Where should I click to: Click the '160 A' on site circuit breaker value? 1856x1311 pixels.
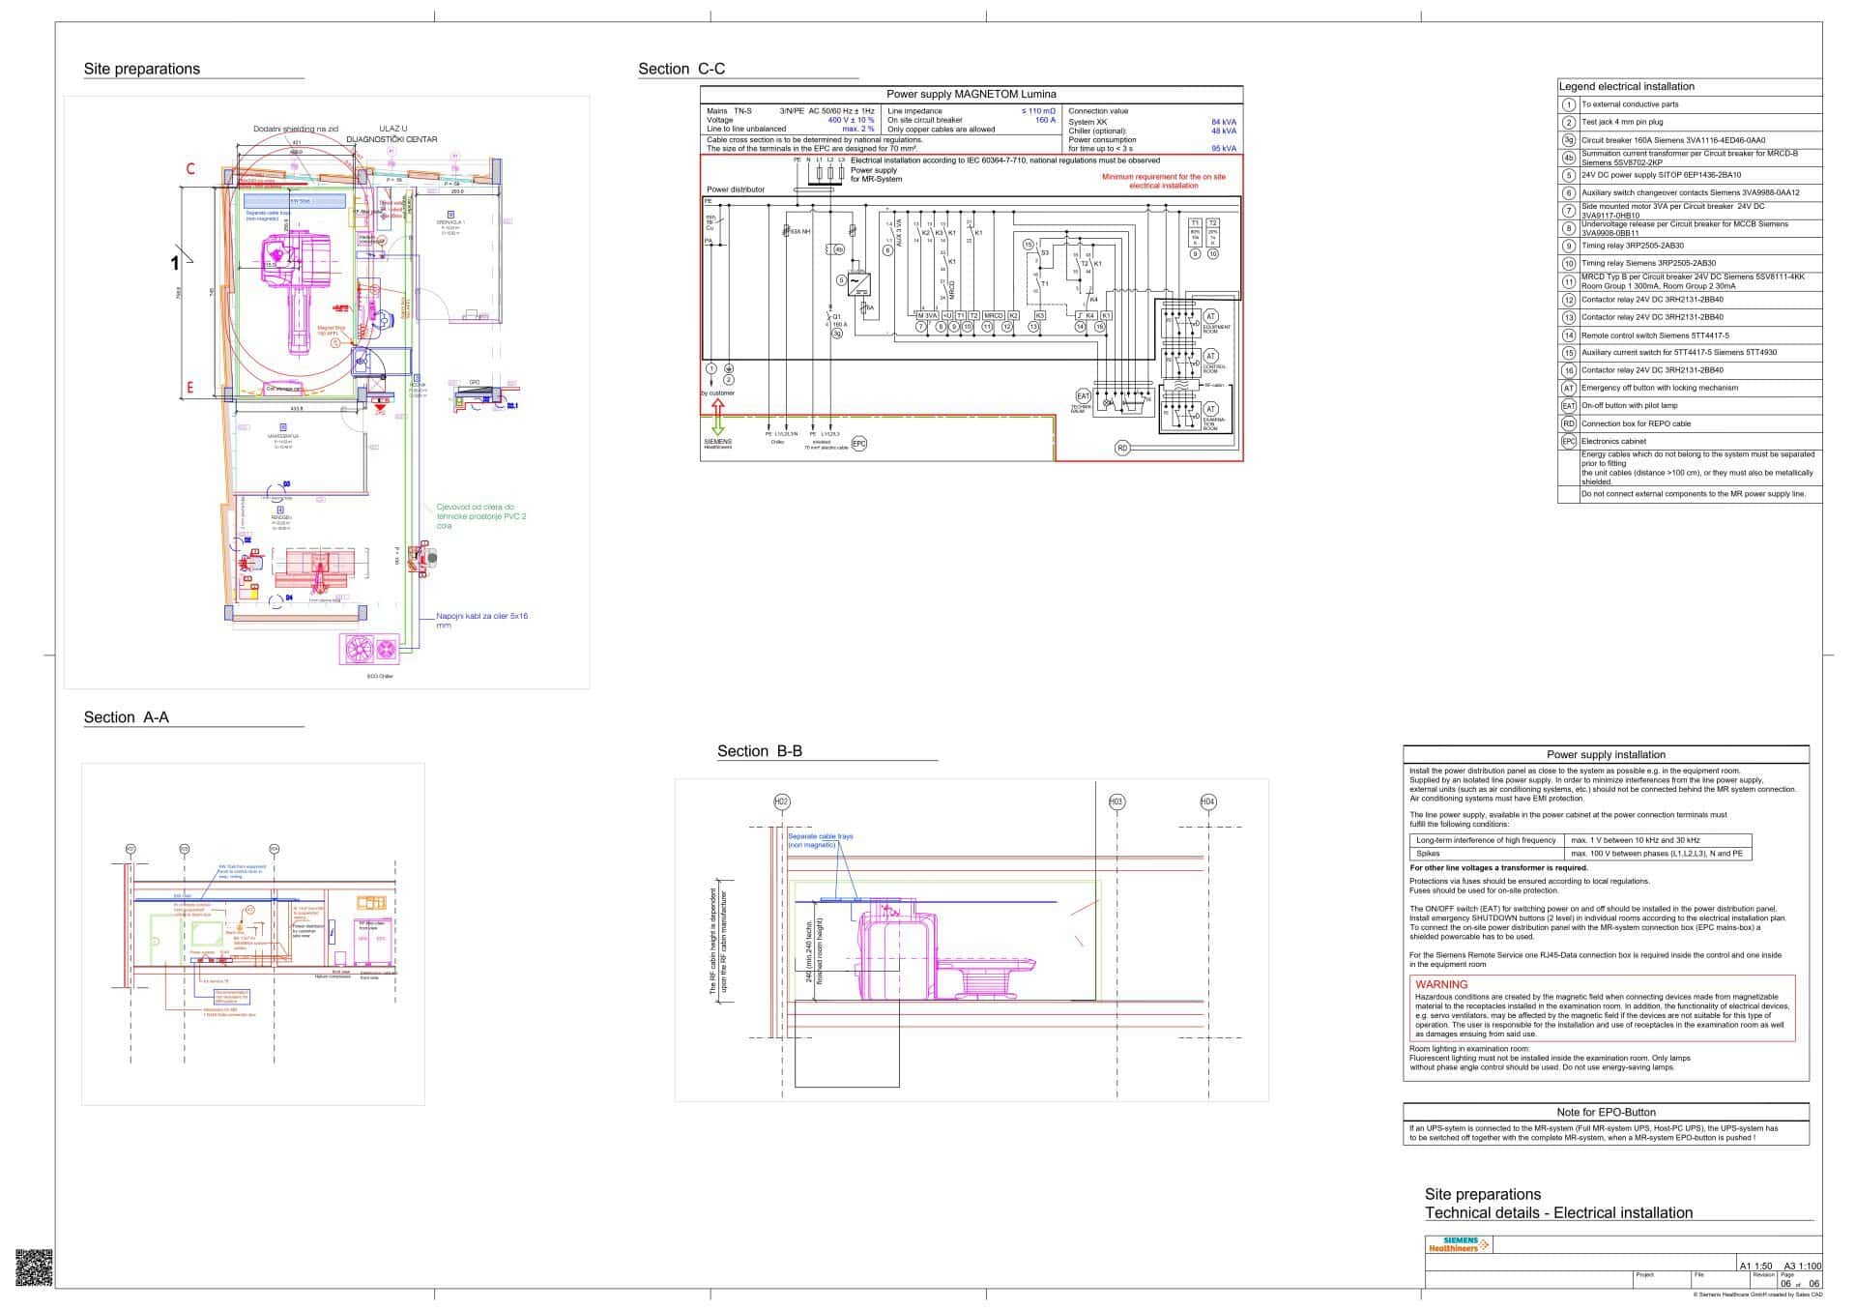(x=1045, y=121)
